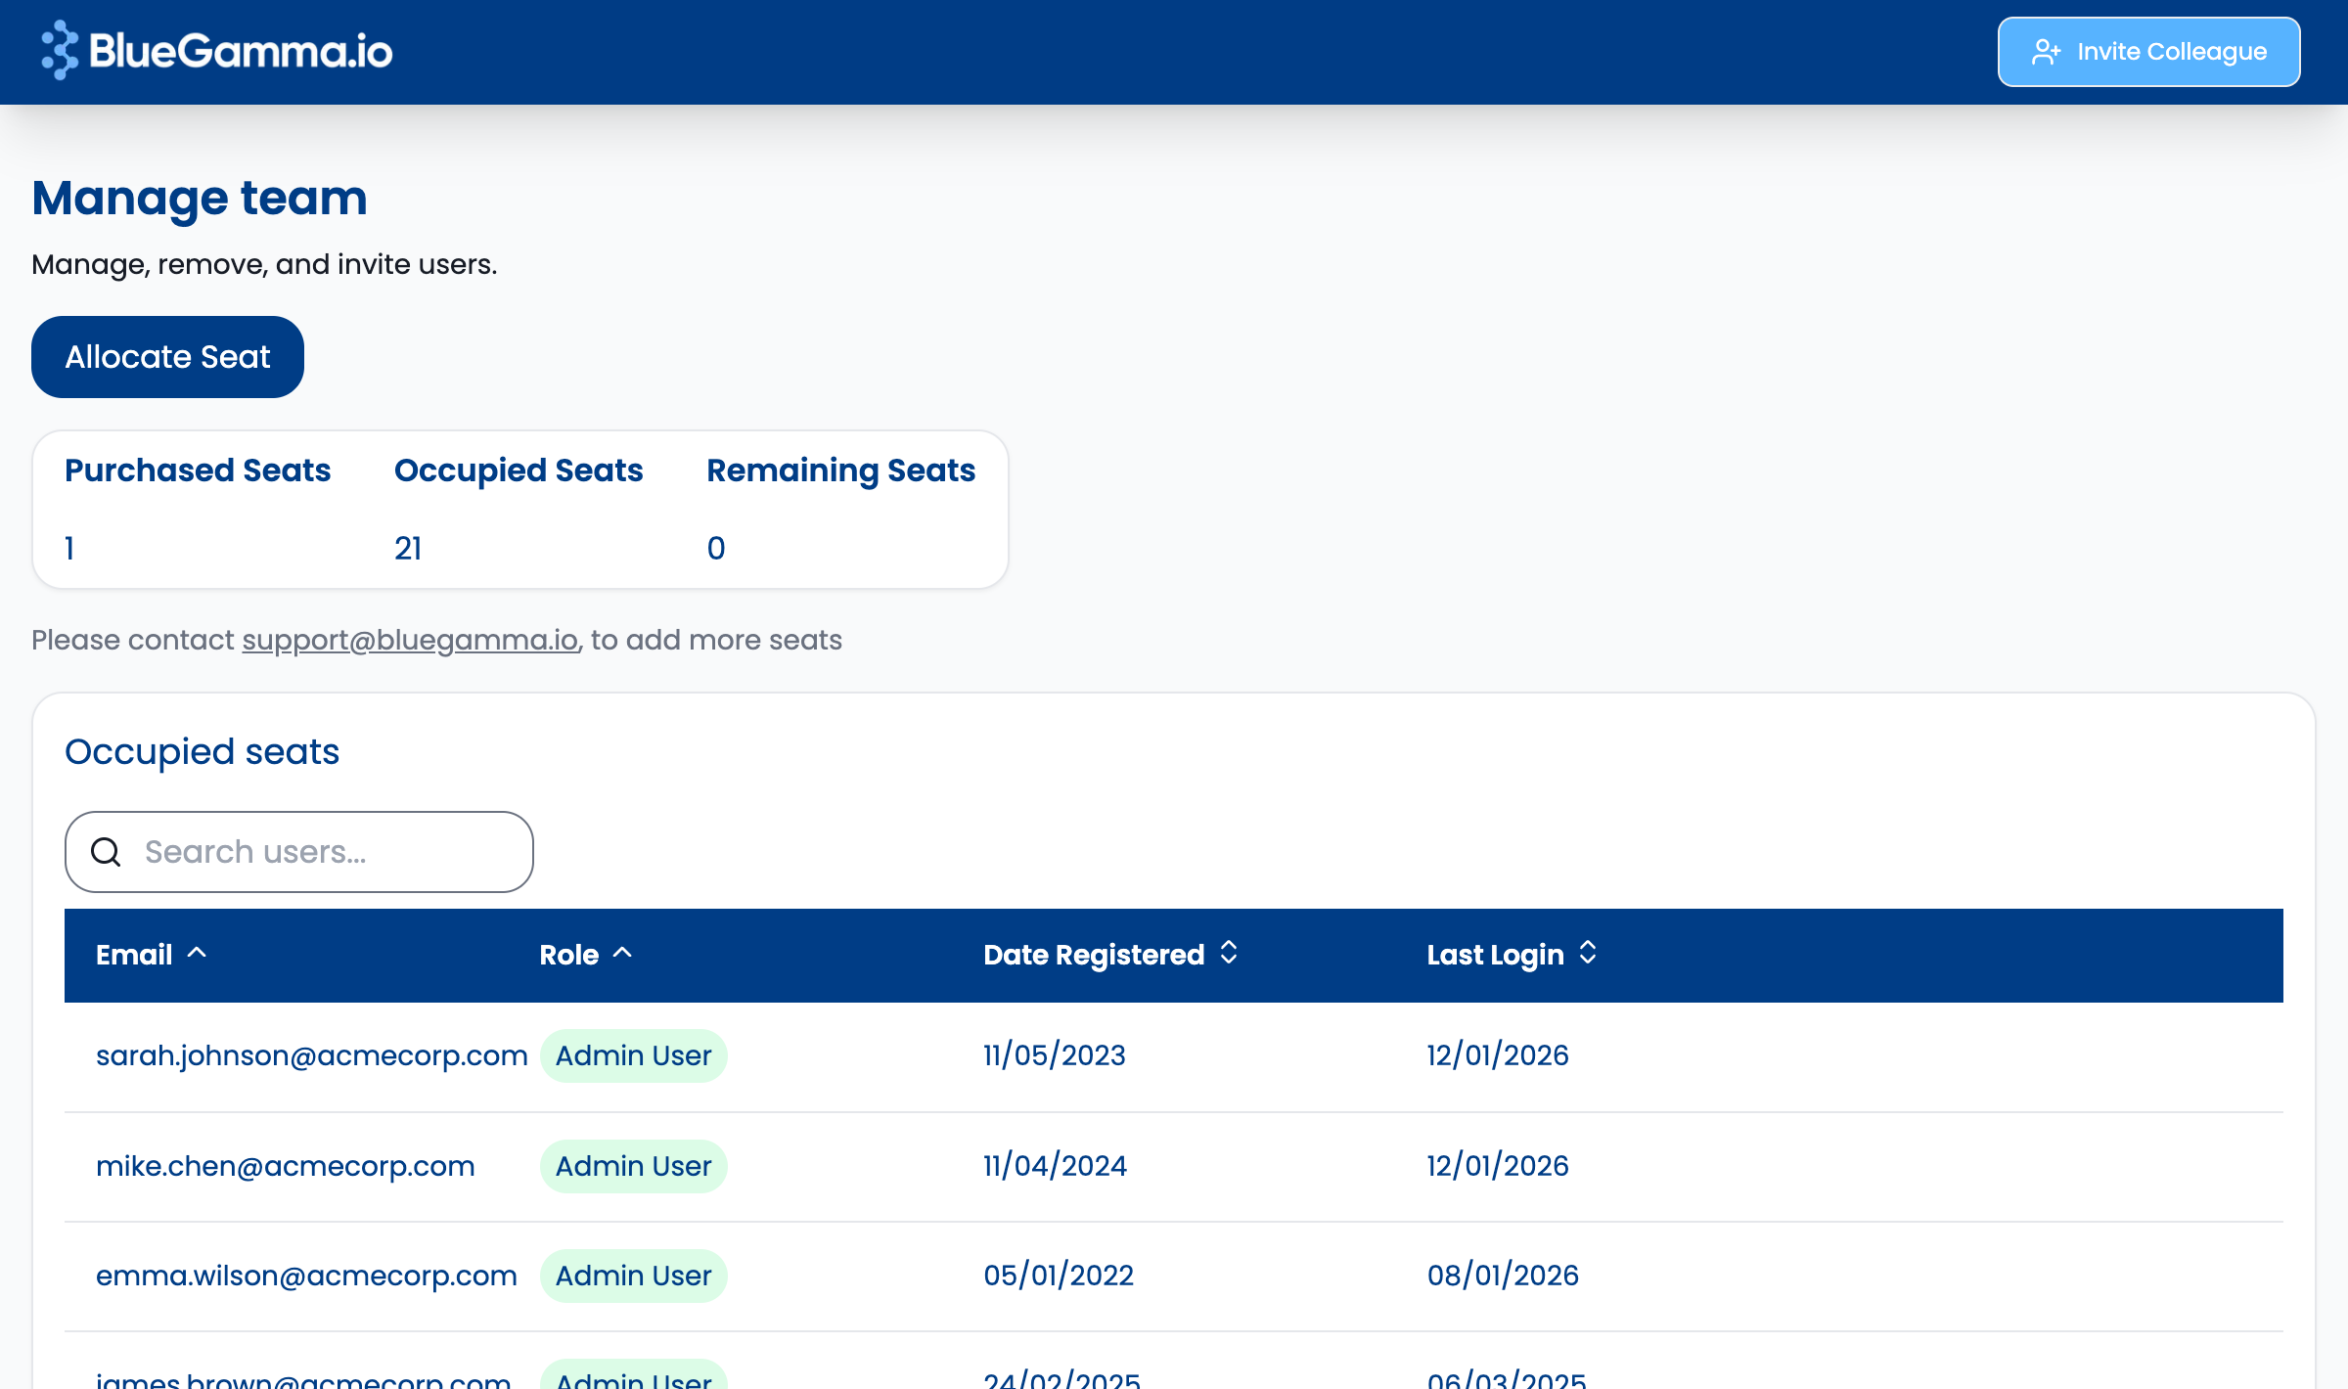The height and width of the screenshot is (1389, 2348).
Task: Focus the Search users field
Action: (299, 852)
